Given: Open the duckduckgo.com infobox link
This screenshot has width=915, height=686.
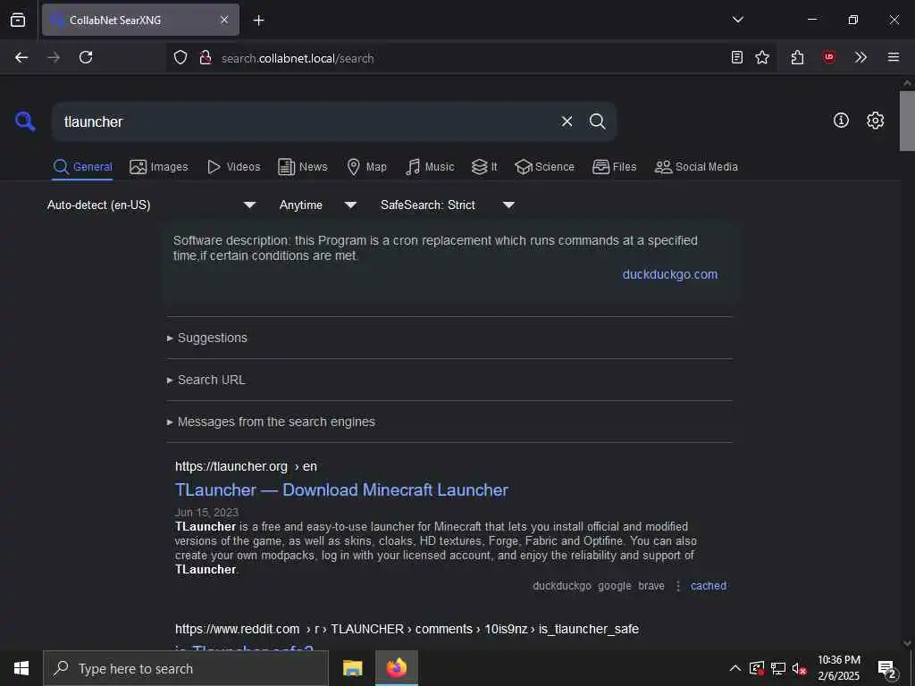Looking at the screenshot, I should coord(670,274).
